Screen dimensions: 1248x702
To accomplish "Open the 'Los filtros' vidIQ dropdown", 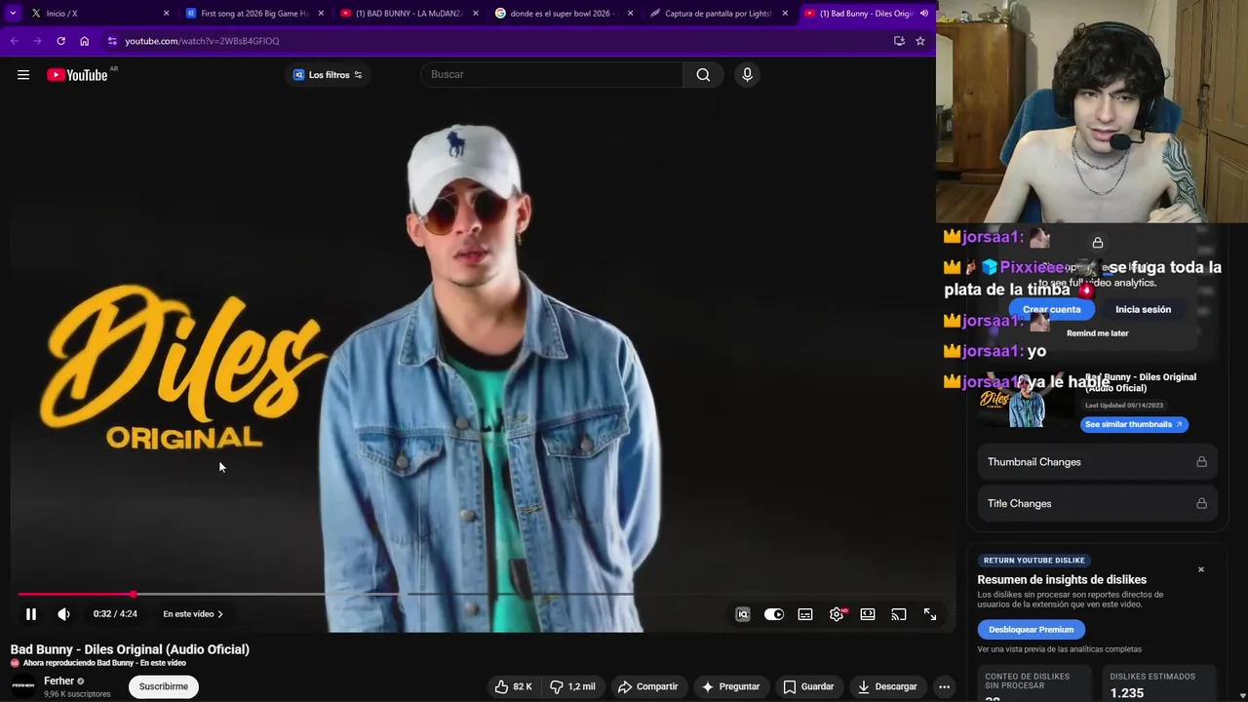I will 328,75.
